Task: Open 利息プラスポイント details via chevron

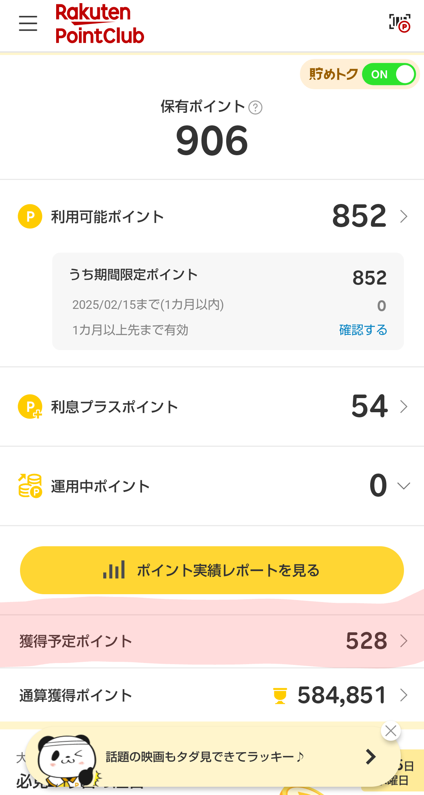Action: pyautogui.click(x=404, y=407)
